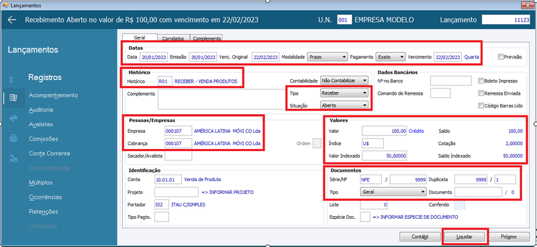
Task: Click the Lançamentos window title icon
Action: [x=5, y=5]
